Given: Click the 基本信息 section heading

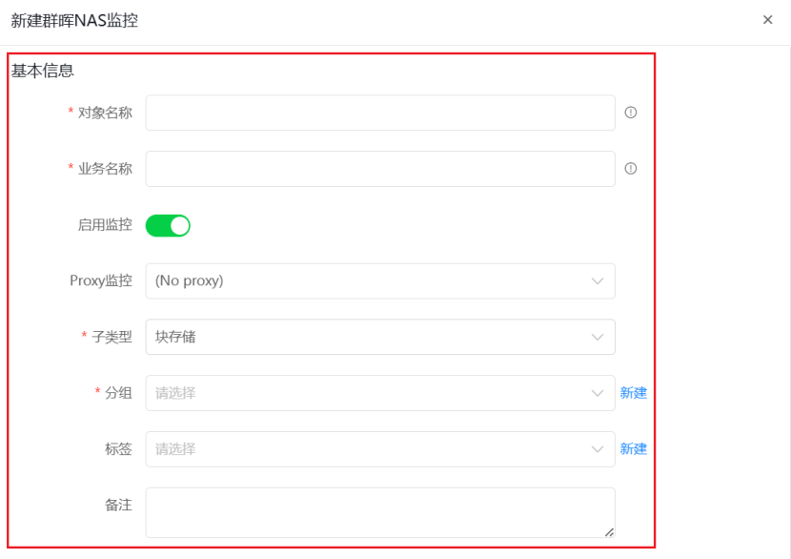Looking at the screenshot, I should (x=42, y=71).
